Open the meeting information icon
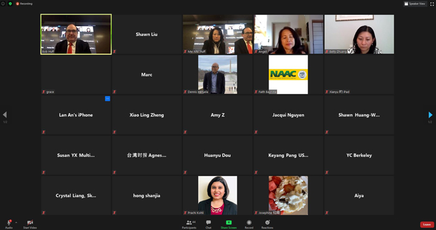The image size is (436, 230). coord(3,4)
